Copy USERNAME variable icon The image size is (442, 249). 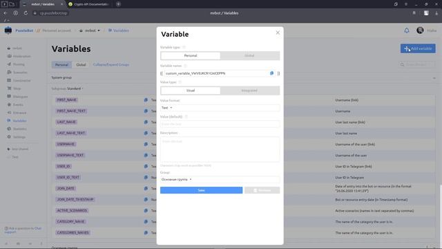click(x=146, y=145)
